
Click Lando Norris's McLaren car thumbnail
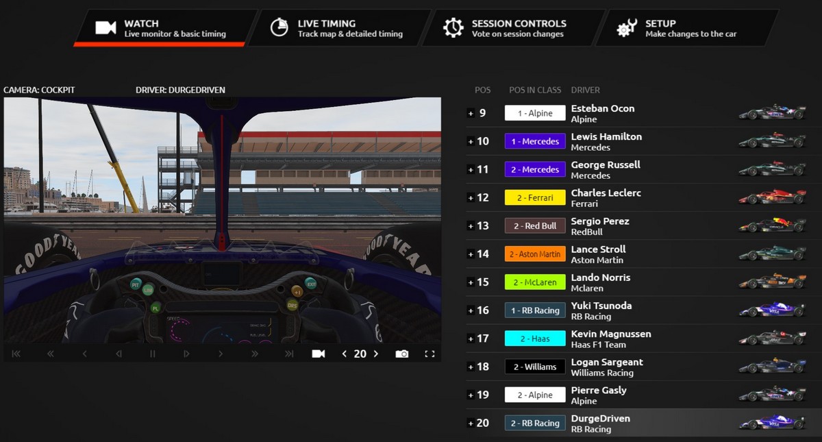[x=772, y=282]
